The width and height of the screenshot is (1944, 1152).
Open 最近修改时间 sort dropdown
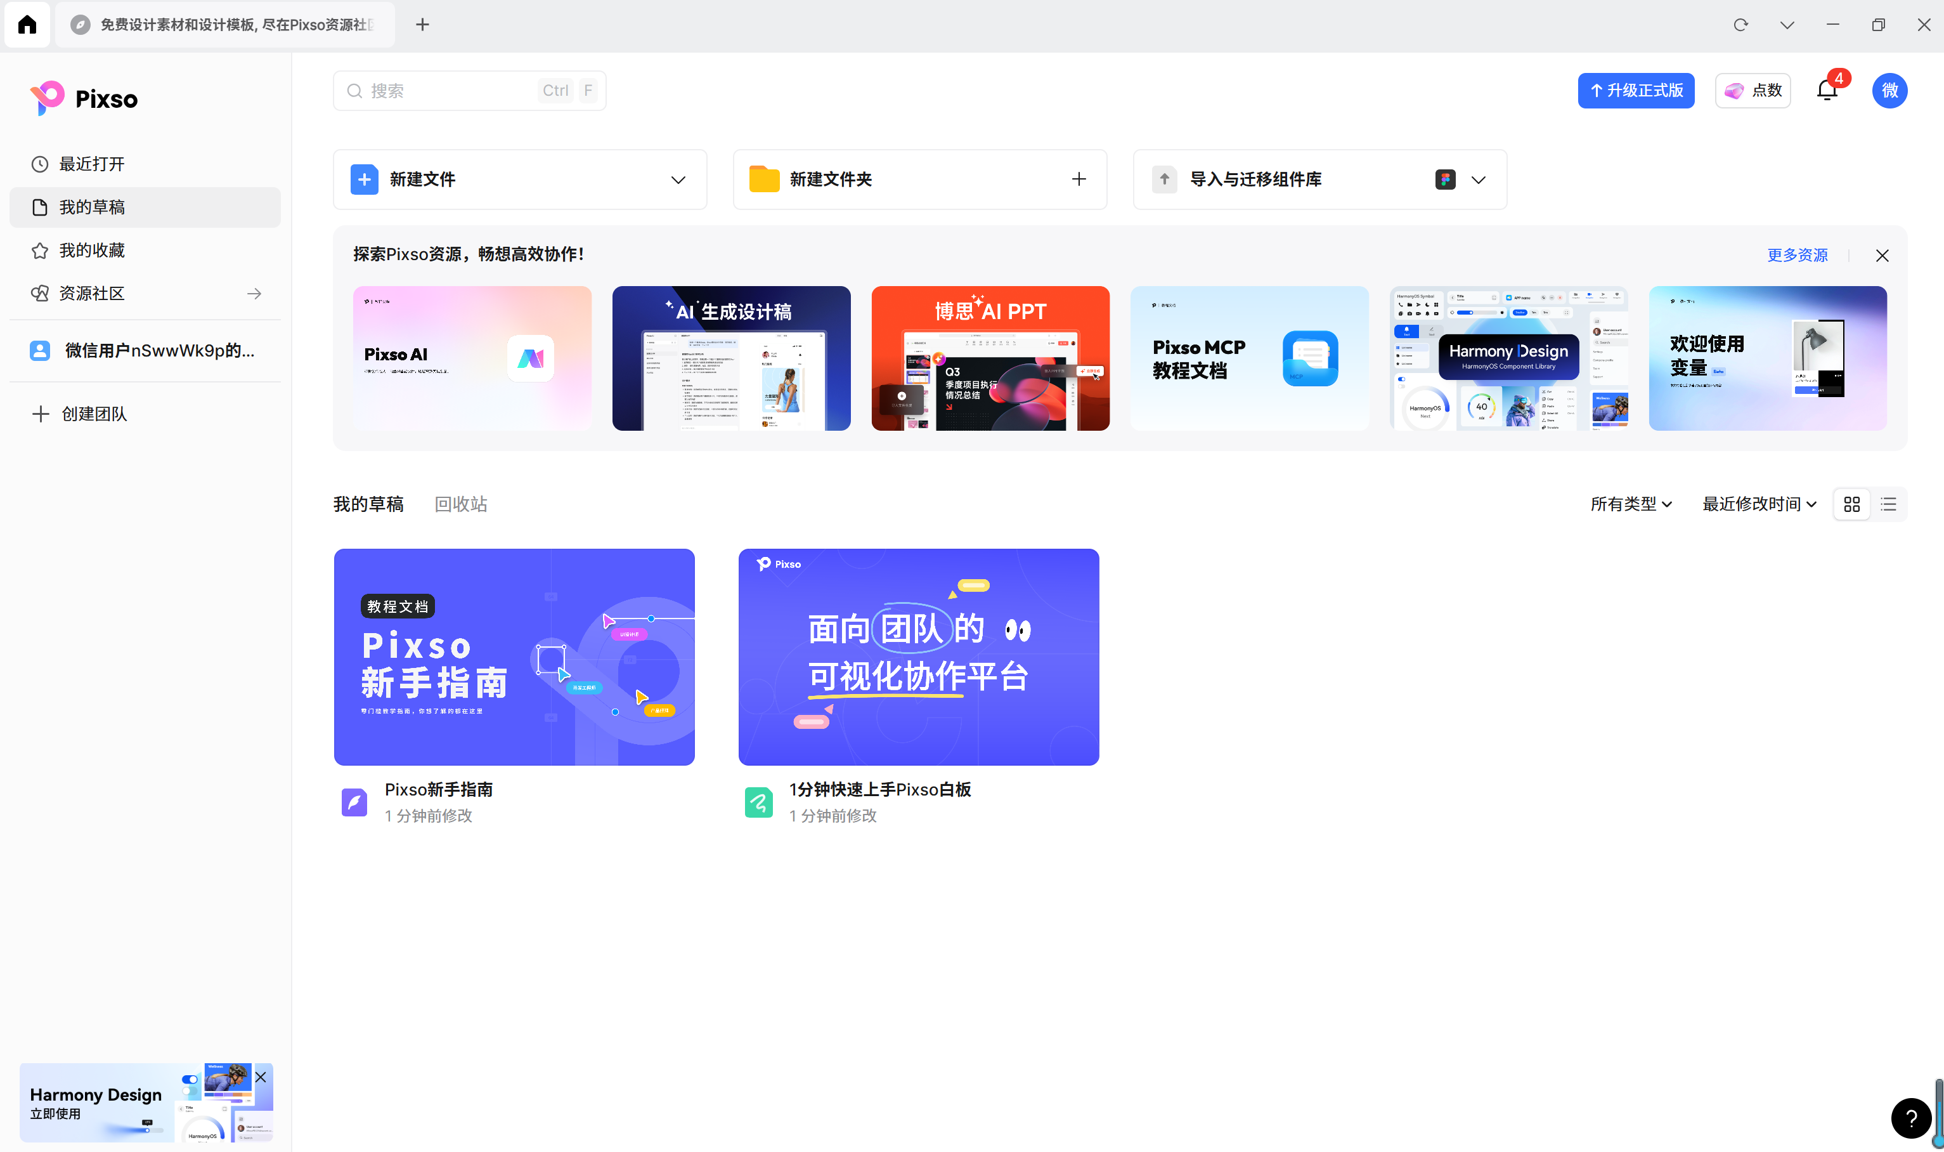1759,504
